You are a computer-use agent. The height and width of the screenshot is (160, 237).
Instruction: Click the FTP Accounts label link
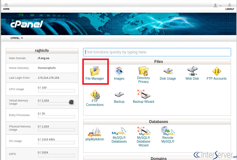pos(217,78)
